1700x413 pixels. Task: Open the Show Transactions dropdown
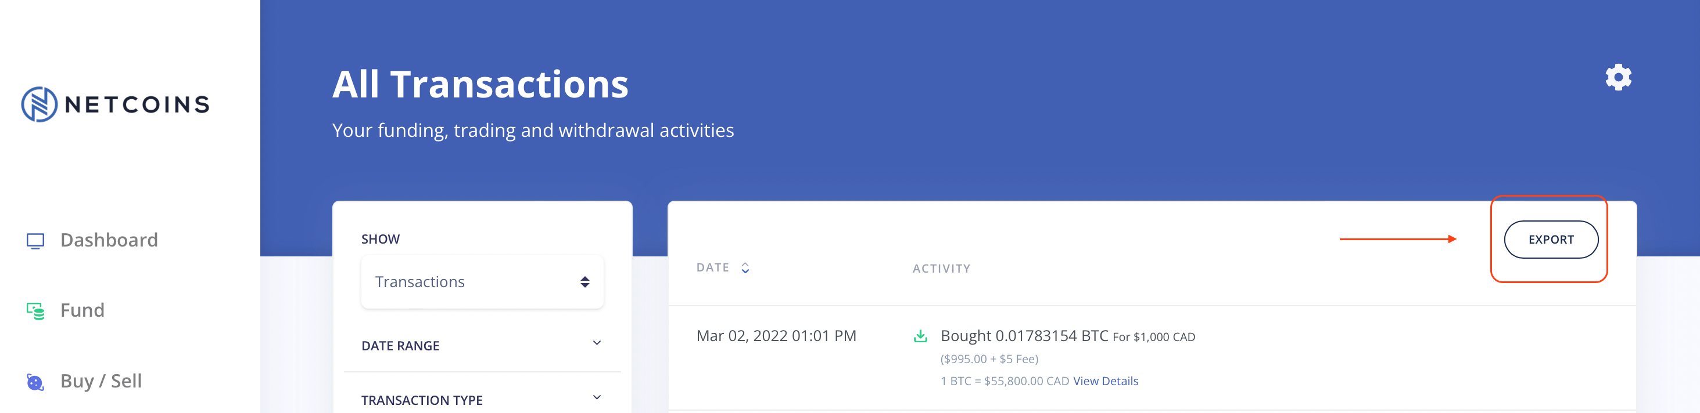(482, 282)
